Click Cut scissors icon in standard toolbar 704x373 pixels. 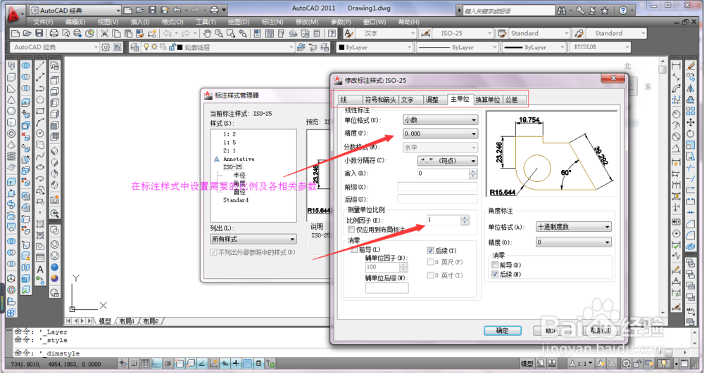coord(104,33)
